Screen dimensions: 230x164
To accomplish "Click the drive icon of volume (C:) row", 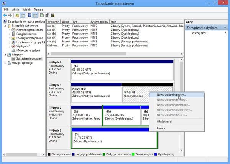I will [x=49, y=26].
